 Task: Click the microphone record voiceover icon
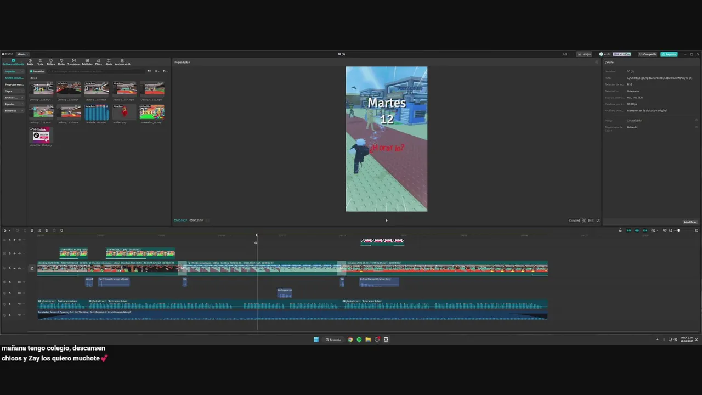tap(620, 230)
